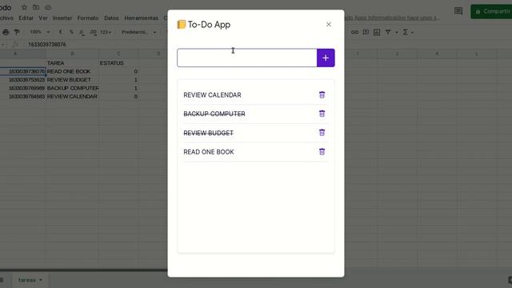Open the Datos menu
Image resolution: width=512 pixels, height=288 pixels.
click(111, 18)
